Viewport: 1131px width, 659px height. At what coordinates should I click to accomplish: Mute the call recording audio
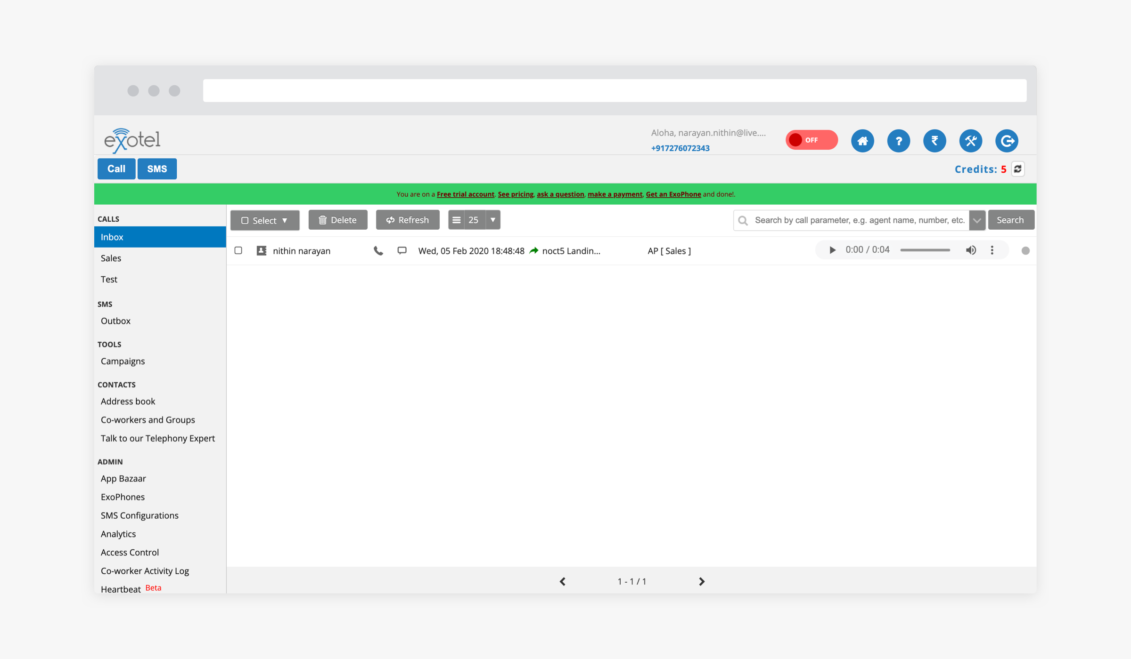click(x=971, y=250)
